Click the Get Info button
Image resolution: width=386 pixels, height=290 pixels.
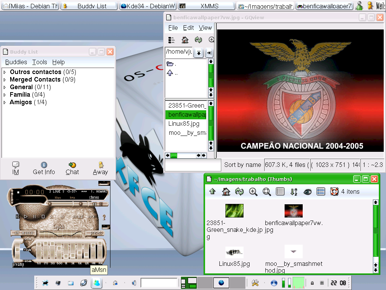(x=44, y=168)
